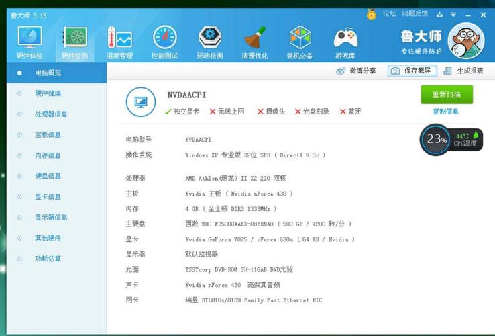Screen dimensions: 495x336
Task: Click the NVDAACPI title heading
Action: click(x=186, y=95)
